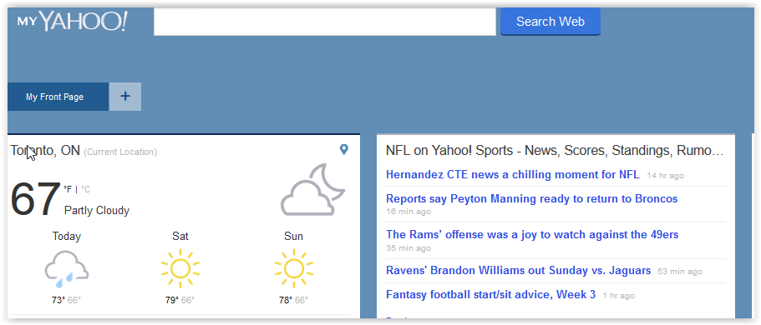Click the 67 current temperature reading

point(35,199)
